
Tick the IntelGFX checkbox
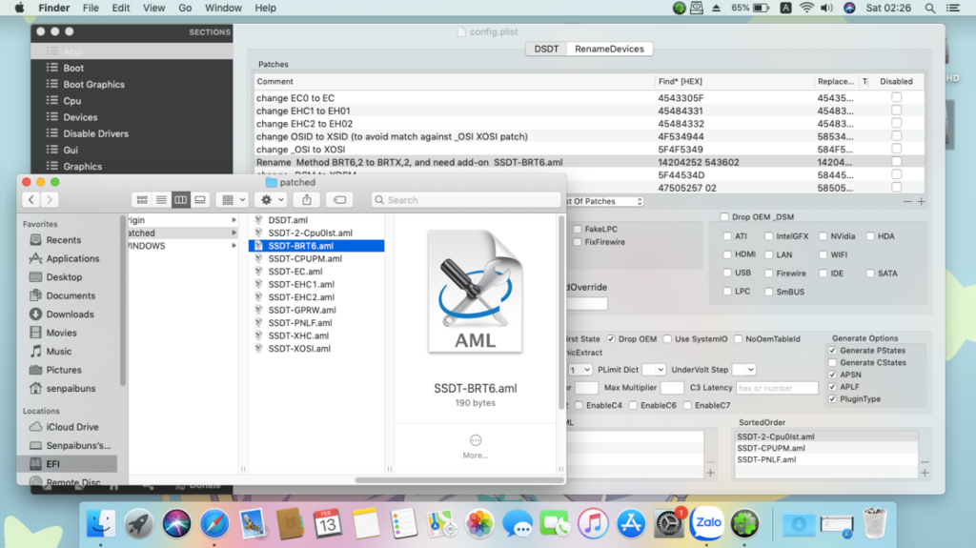click(767, 236)
